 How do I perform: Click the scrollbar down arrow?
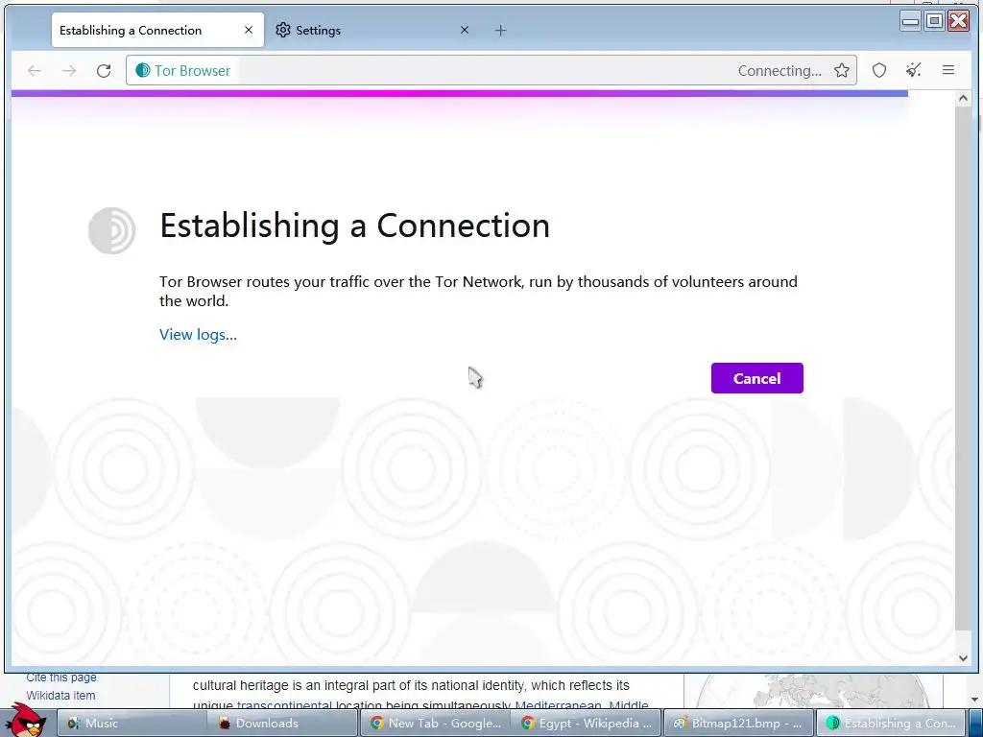tap(963, 657)
